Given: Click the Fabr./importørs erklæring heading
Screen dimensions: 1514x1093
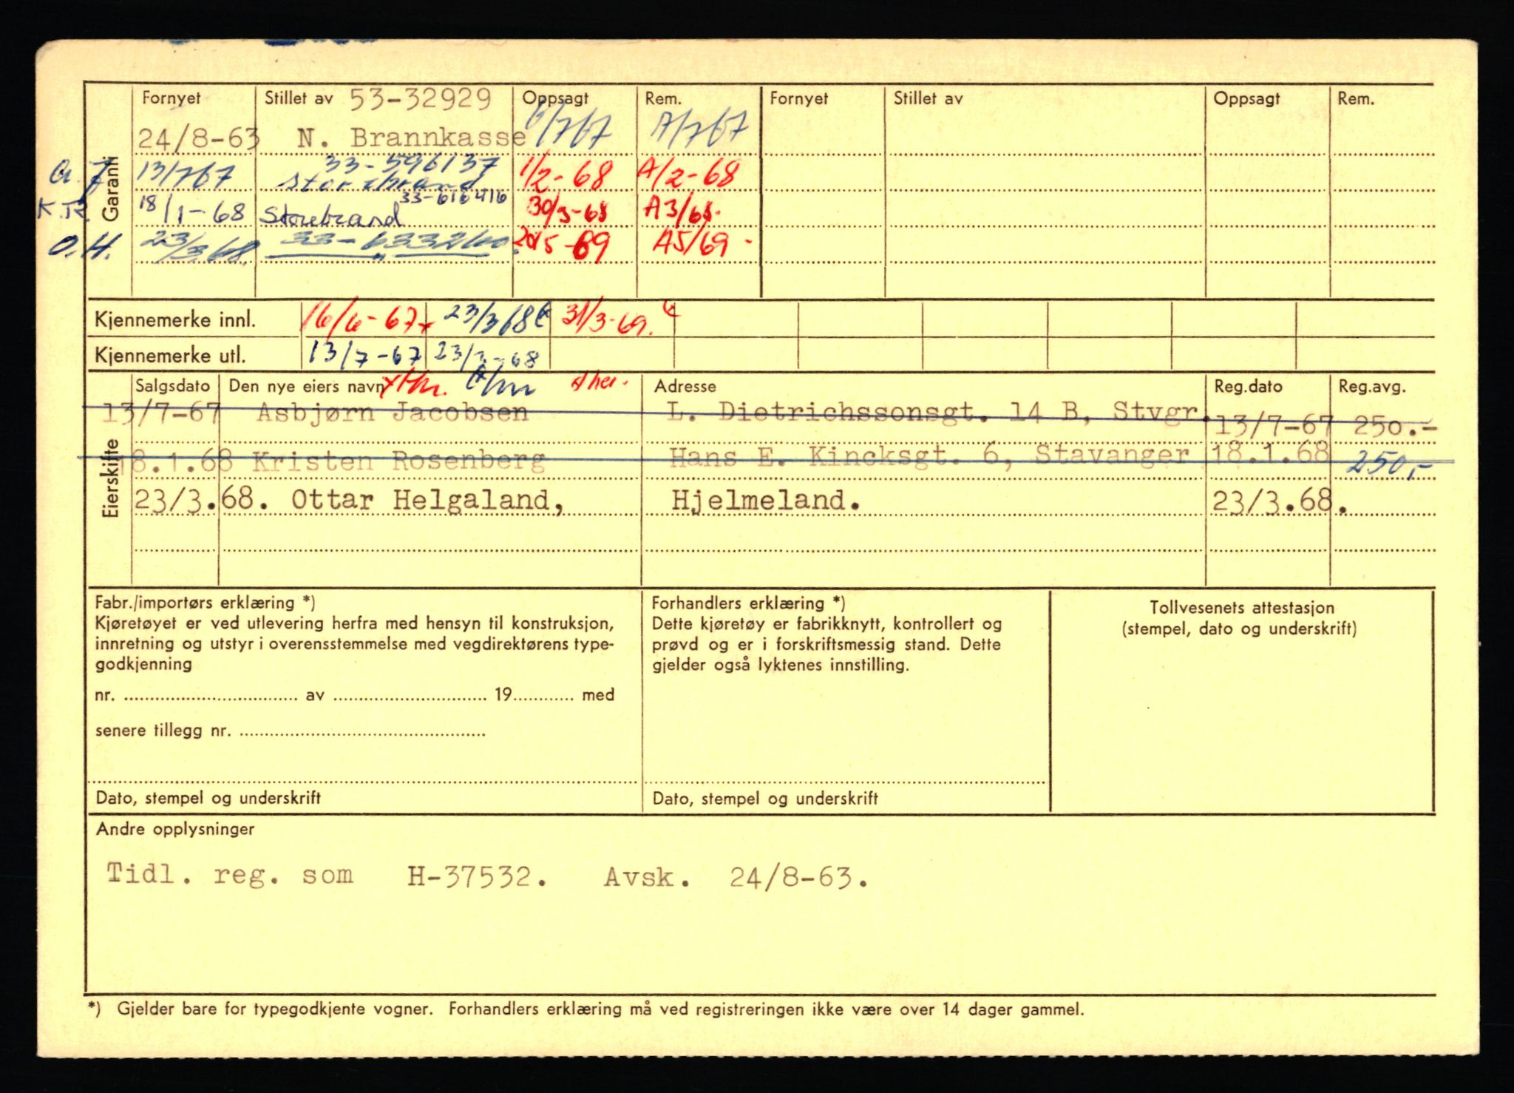Looking at the screenshot, I should click(x=205, y=603).
